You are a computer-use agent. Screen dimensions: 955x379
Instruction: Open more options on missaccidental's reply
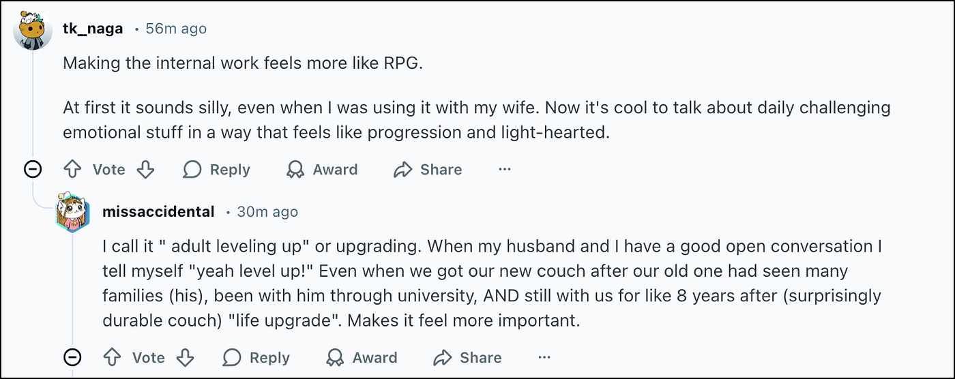(x=544, y=357)
